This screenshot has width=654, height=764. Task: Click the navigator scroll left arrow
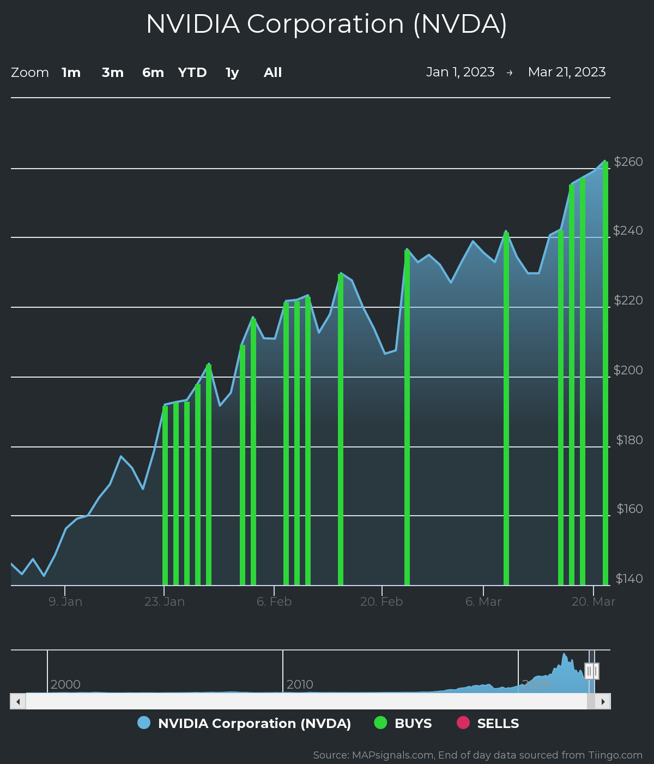click(x=18, y=701)
